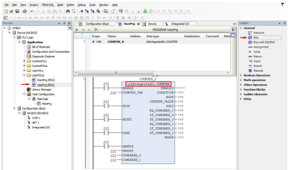This screenshot has height=170, width=289.
Task: Select UserPrg (PRG) in device tree
Action: tap(46, 85)
